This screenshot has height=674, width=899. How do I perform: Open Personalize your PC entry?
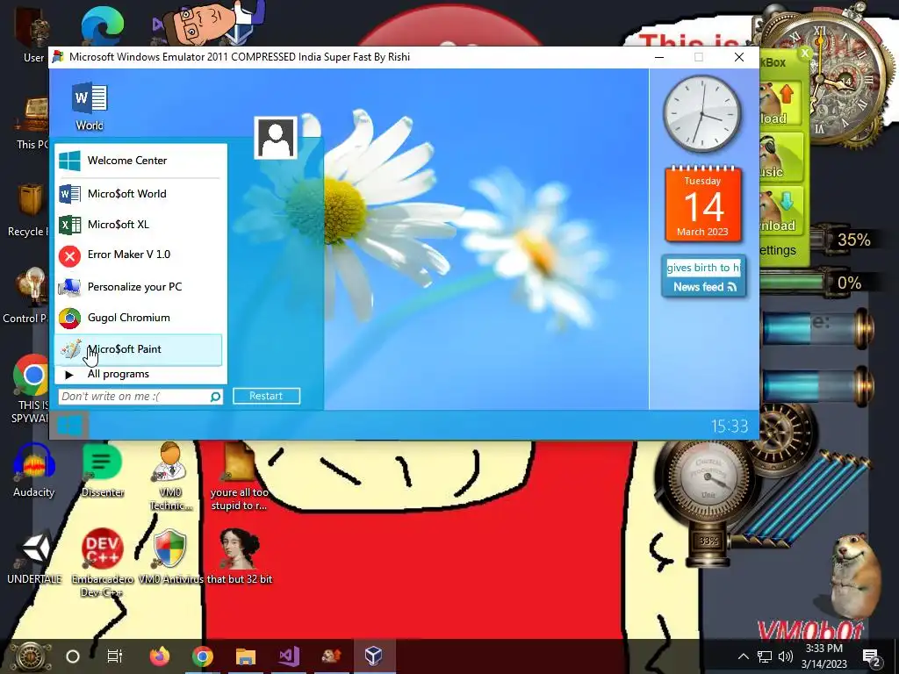pos(139,287)
